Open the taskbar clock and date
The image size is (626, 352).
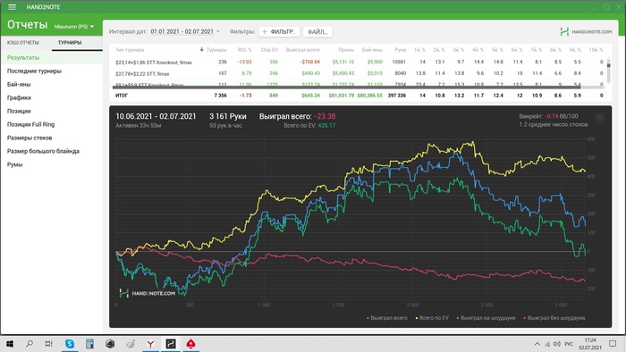coord(590,344)
